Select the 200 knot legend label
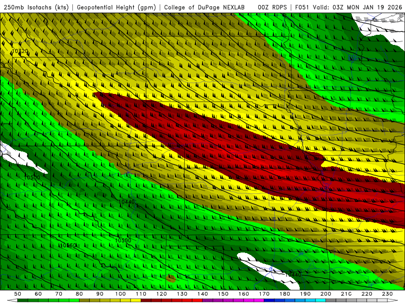Image resolution: width=405 pixels, height=303 pixels. [x=326, y=294]
